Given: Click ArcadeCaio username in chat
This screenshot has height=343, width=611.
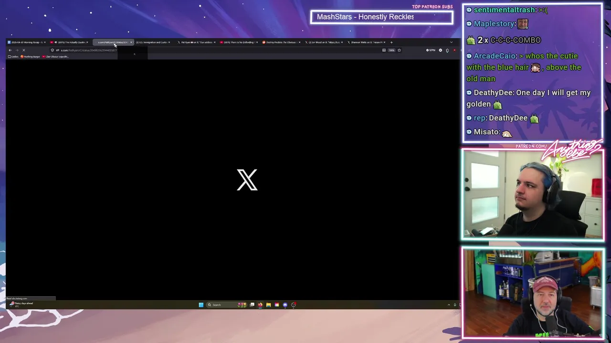Looking at the screenshot, I should 495,56.
